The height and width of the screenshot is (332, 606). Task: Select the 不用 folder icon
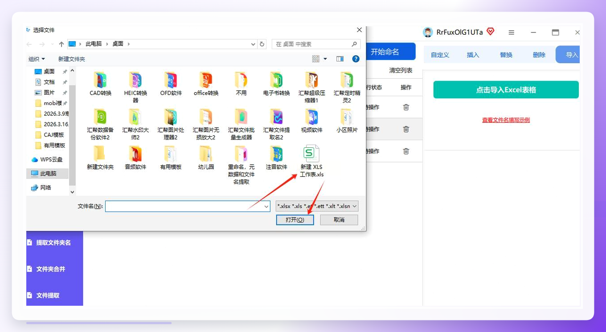241,80
